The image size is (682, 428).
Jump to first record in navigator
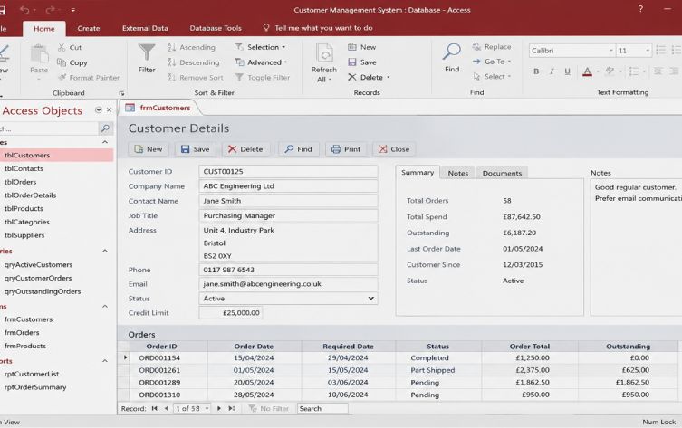pyautogui.click(x=154, y=408)
